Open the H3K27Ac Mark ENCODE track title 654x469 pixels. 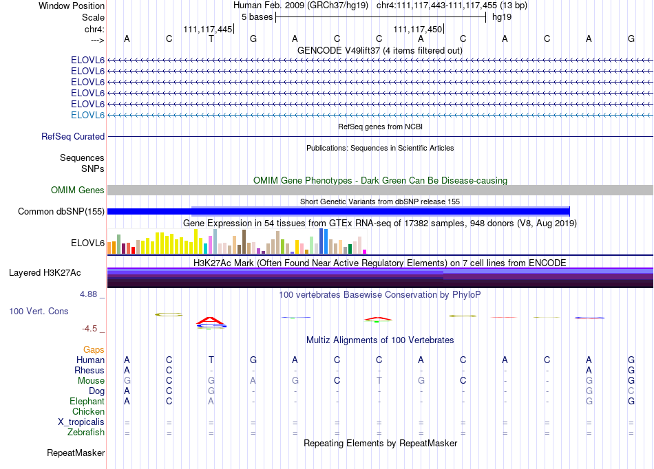point(380,263)
